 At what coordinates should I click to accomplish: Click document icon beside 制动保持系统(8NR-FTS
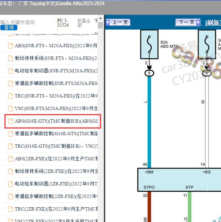[11, 58]
